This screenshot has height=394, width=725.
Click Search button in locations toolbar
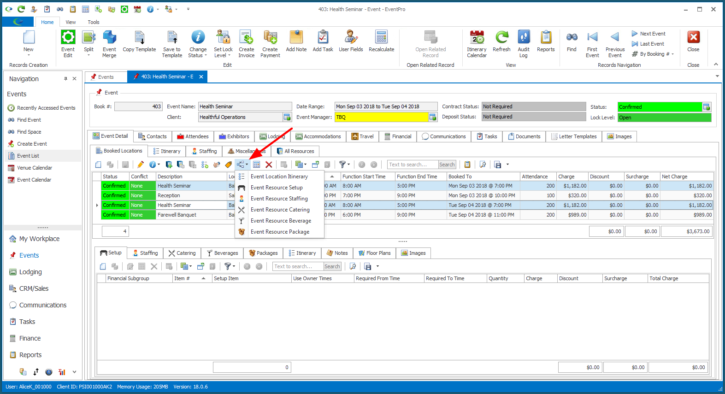pyautogui.click(x=447, y=165)
